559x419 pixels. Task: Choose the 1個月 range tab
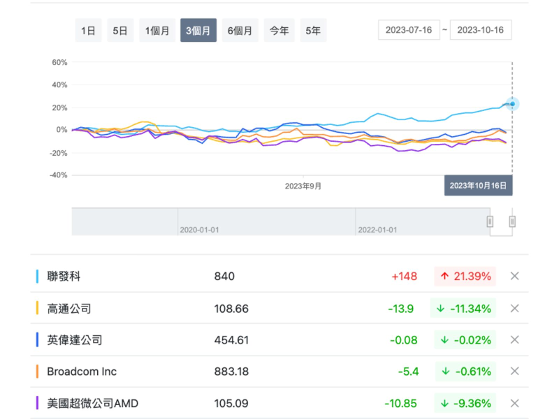(x=157, y=31)
